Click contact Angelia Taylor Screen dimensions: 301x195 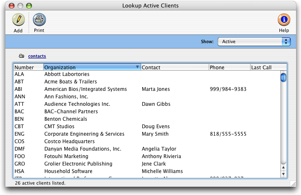point(159,149)
